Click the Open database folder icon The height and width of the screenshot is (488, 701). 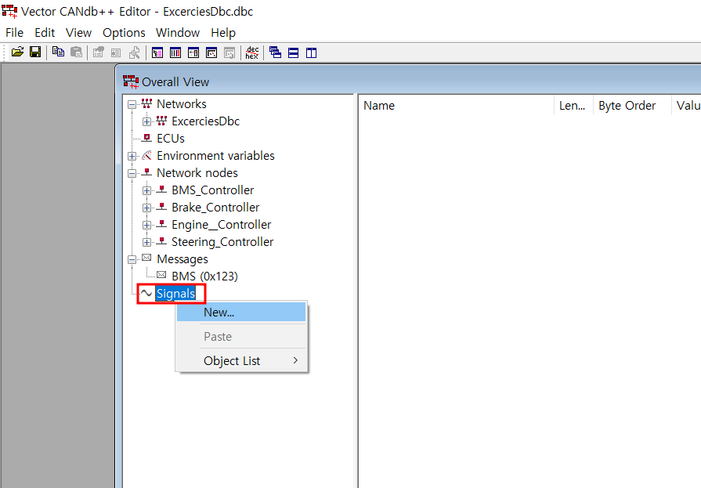tap(17, 52)
